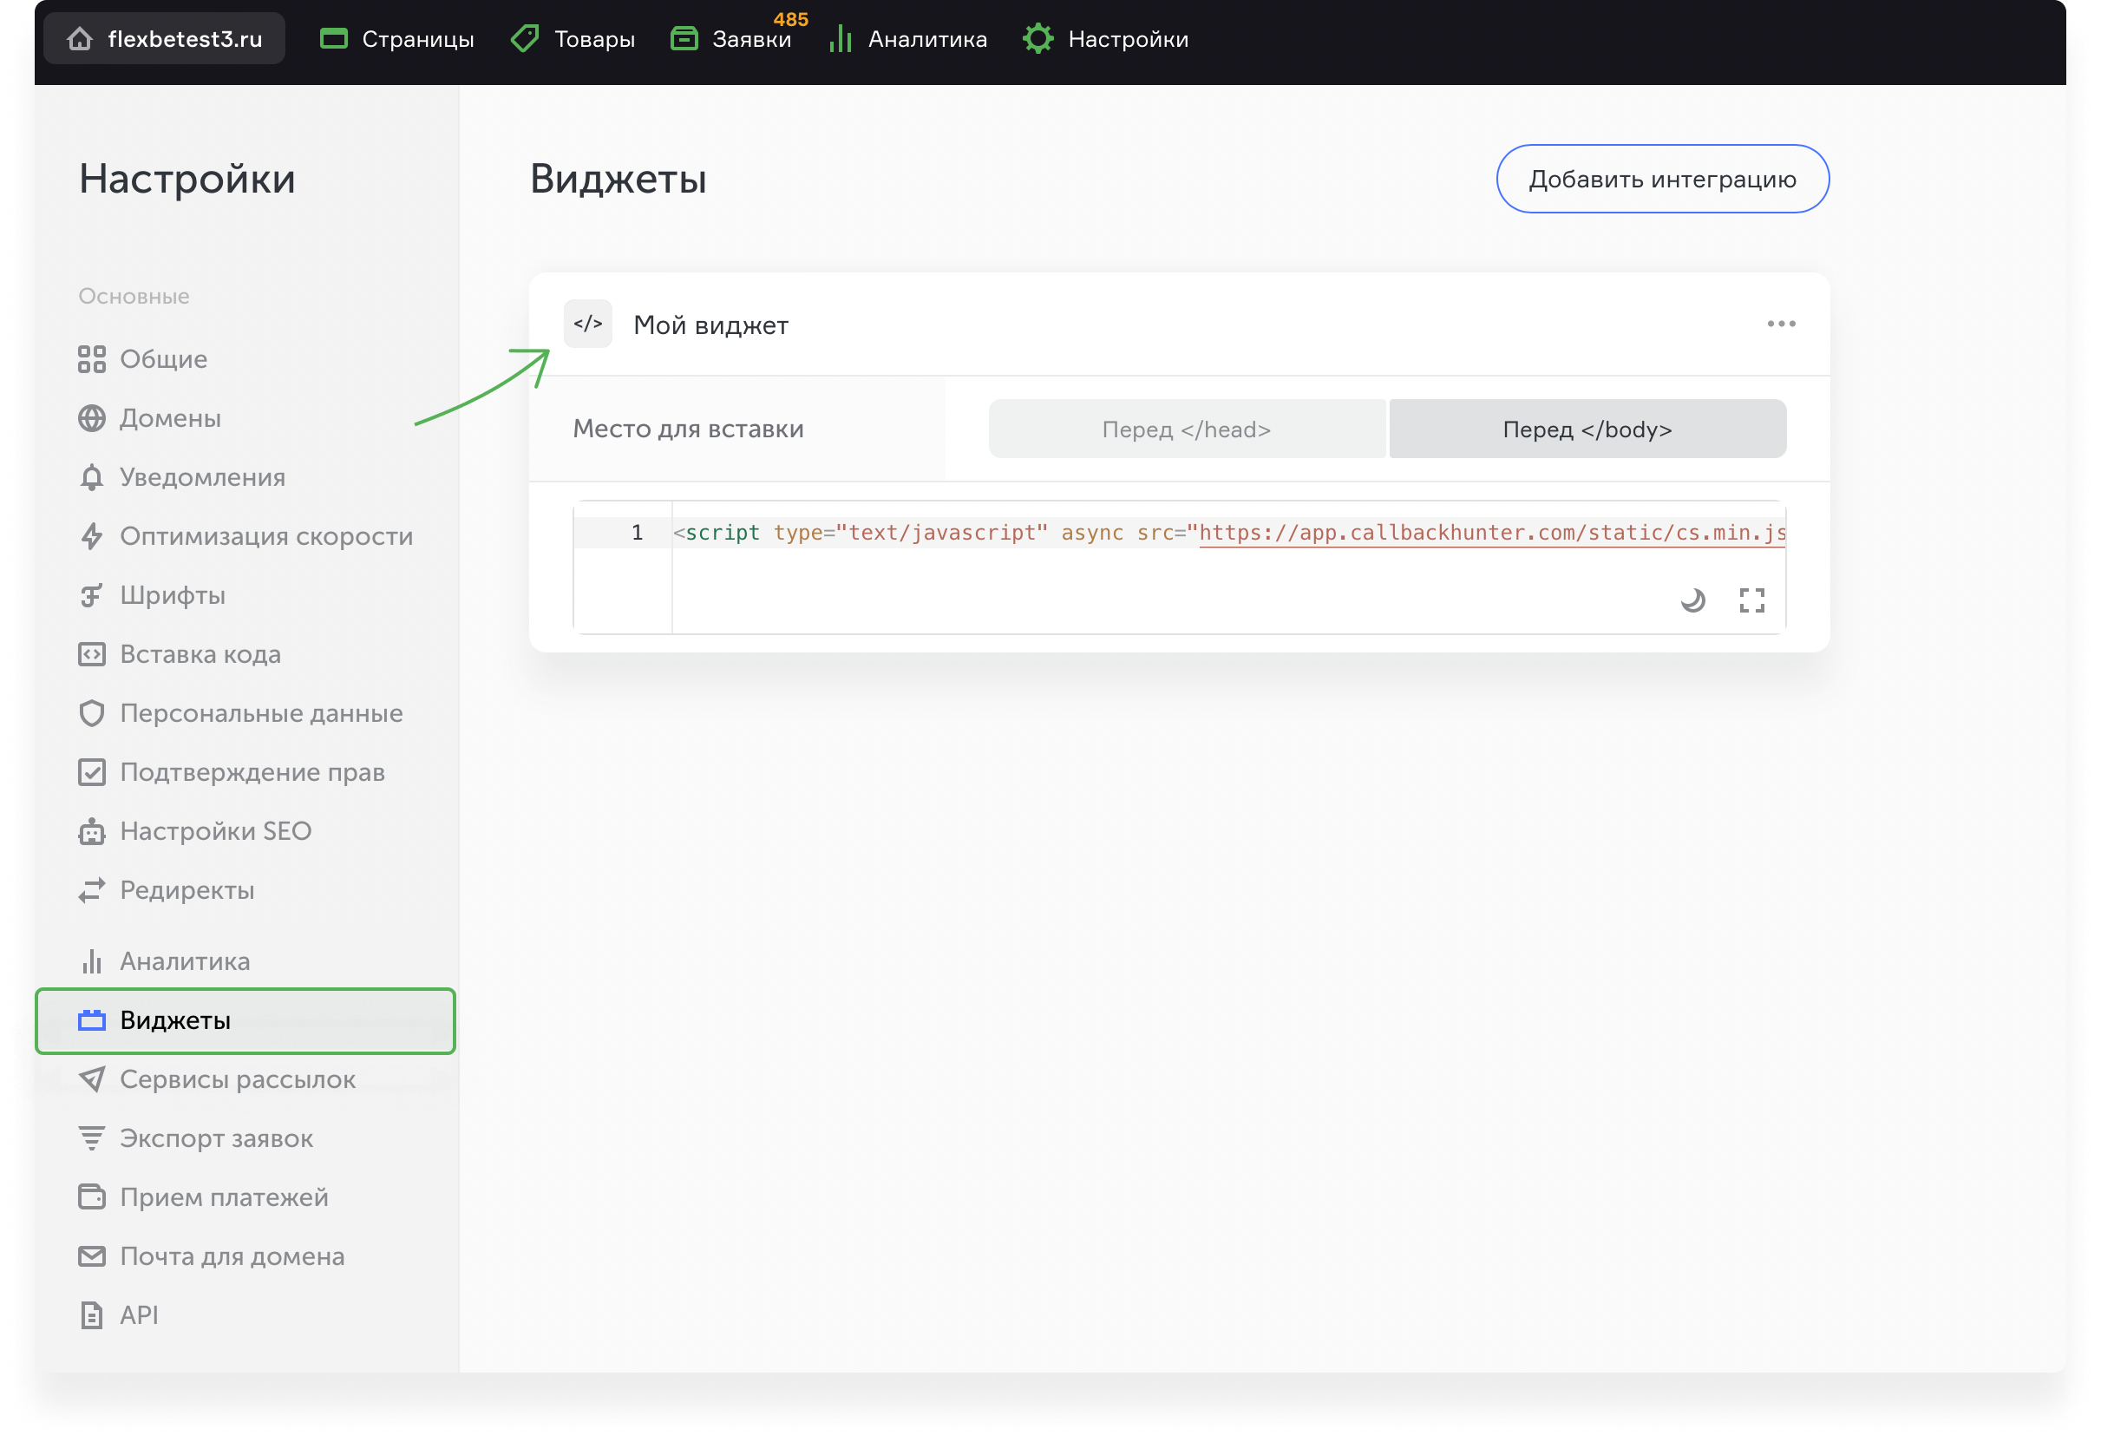Click the envelope icon for Почта для домена

[91, 1255]
